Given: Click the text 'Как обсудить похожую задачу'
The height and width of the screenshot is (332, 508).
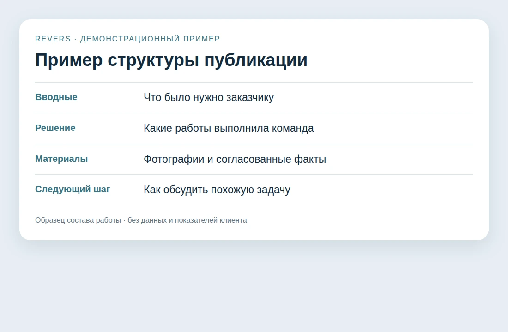Looking at the screenshot, I should point(217,190).
